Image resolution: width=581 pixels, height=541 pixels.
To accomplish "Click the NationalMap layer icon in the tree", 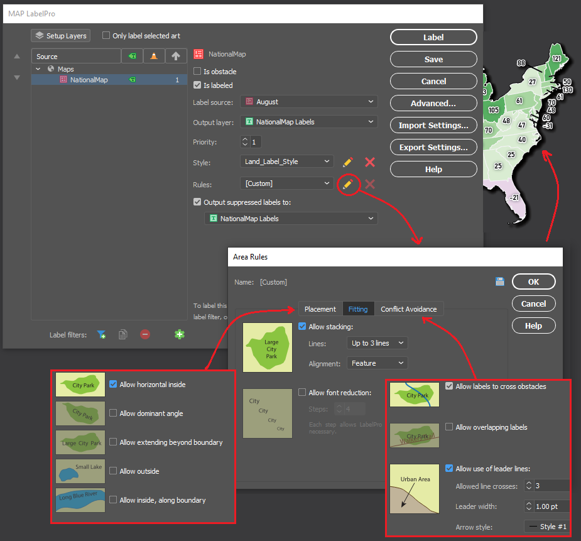I will pos(63,80).
